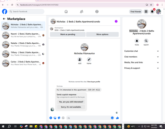
Task: Open more actions plus icon in composer
Action: click(51, 118)
